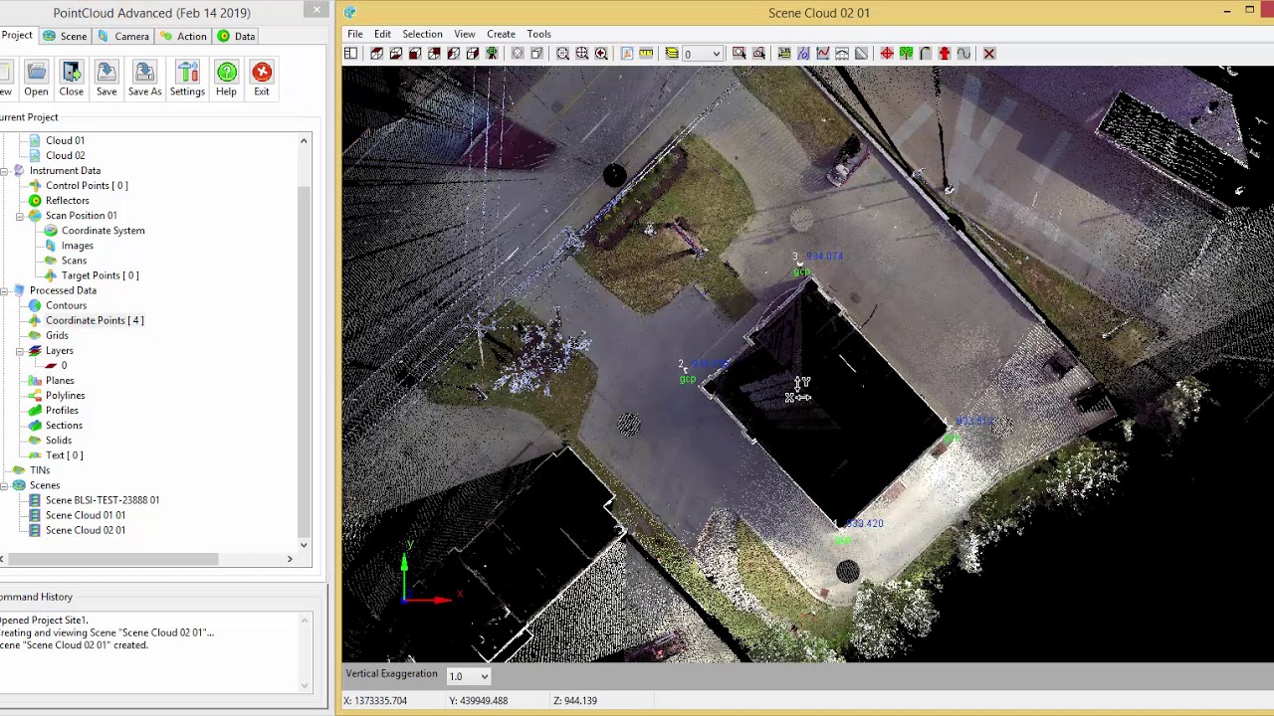Image resolution: width=1274 pixels, height=716 pixels.
Task: Click the Polylines tree item icon
Action: (x=35, y=395)
